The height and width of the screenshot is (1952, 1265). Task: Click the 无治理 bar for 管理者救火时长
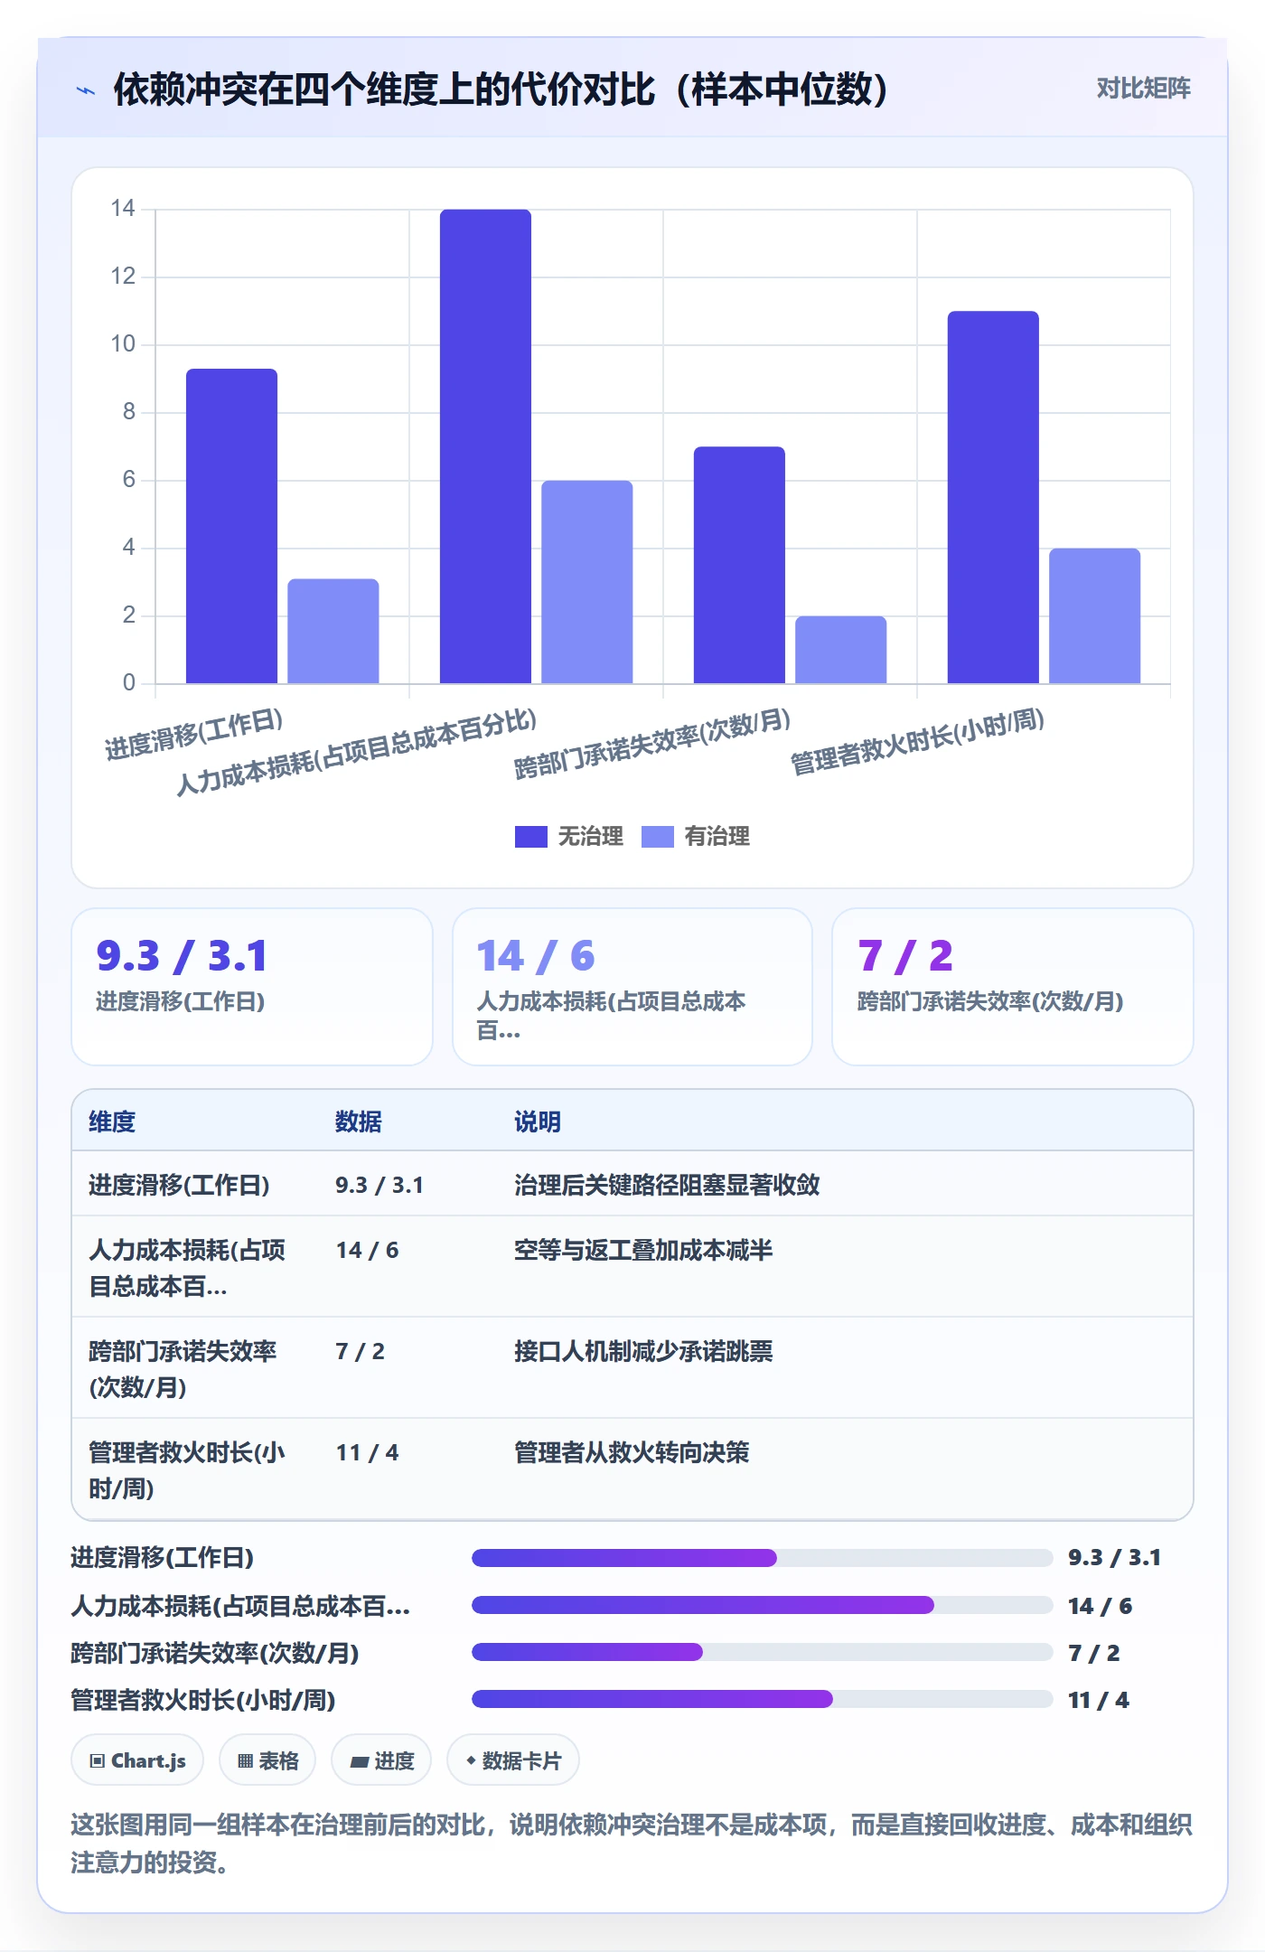click(x=993, y=497)
